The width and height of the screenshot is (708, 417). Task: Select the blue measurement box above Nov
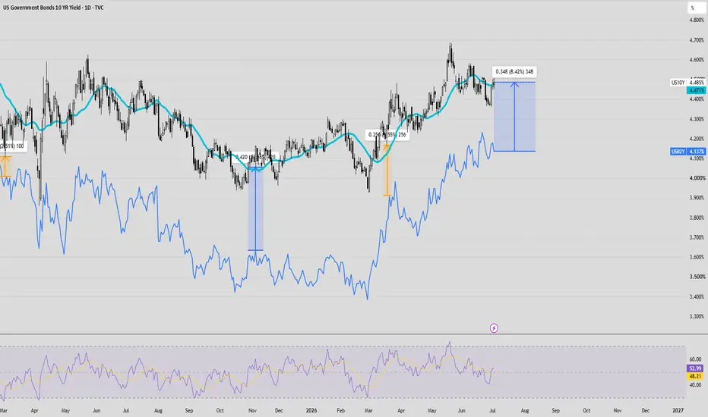click(255, 208)
